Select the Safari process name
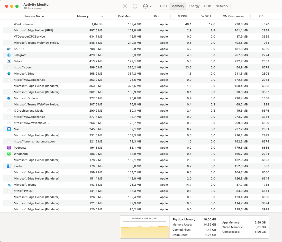The height and width of the screenshot is (242, 282). (x=18, y=61)
